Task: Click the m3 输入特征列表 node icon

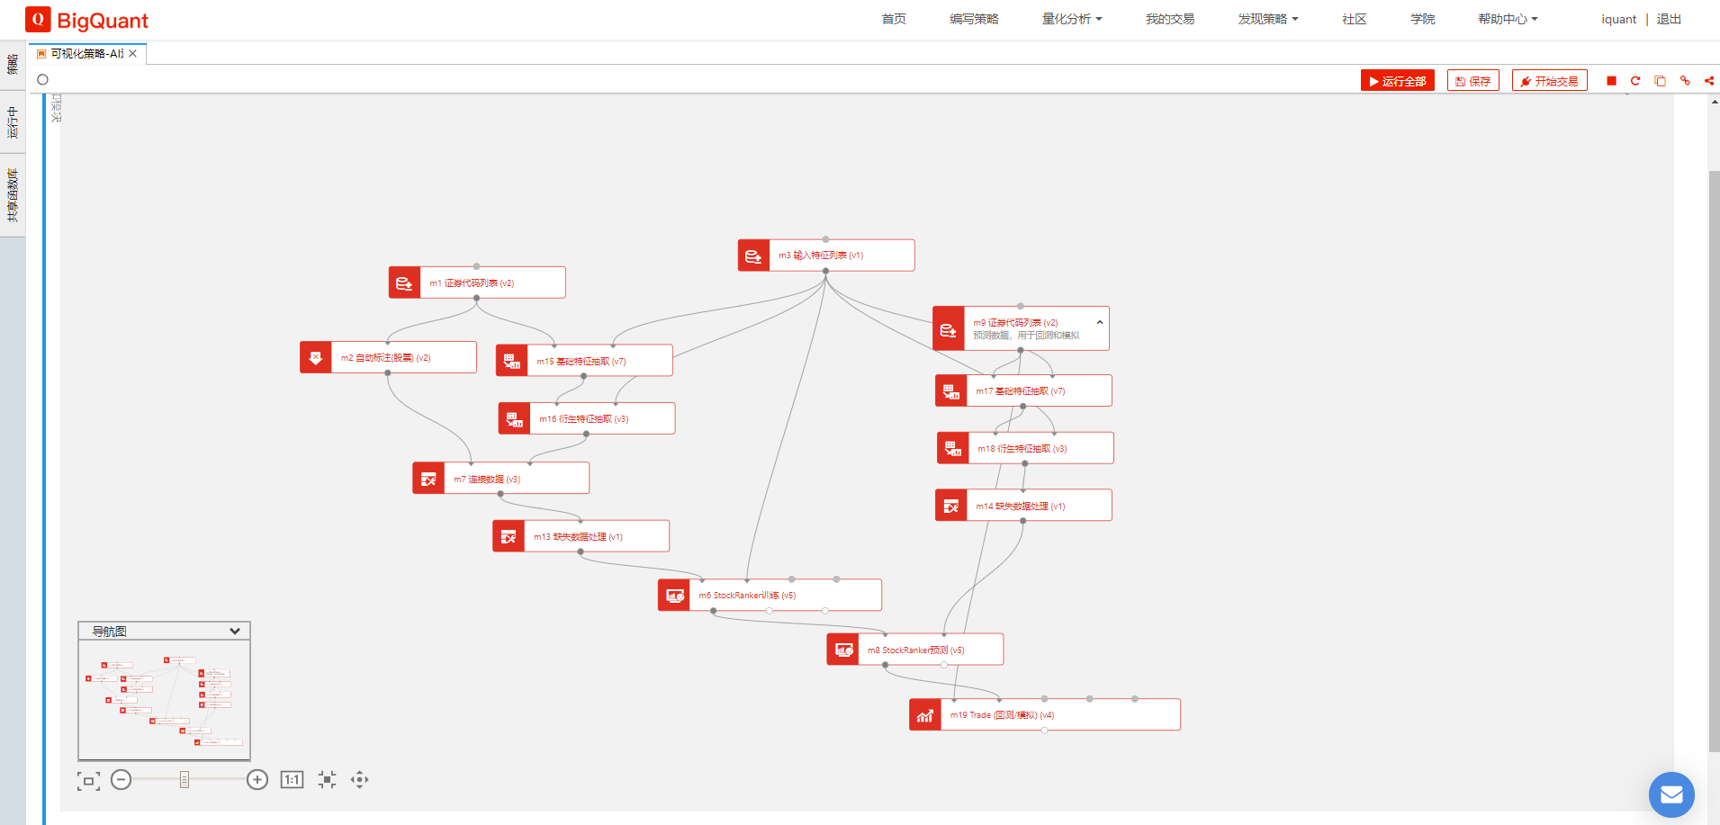Action: (x=753, y=256)
